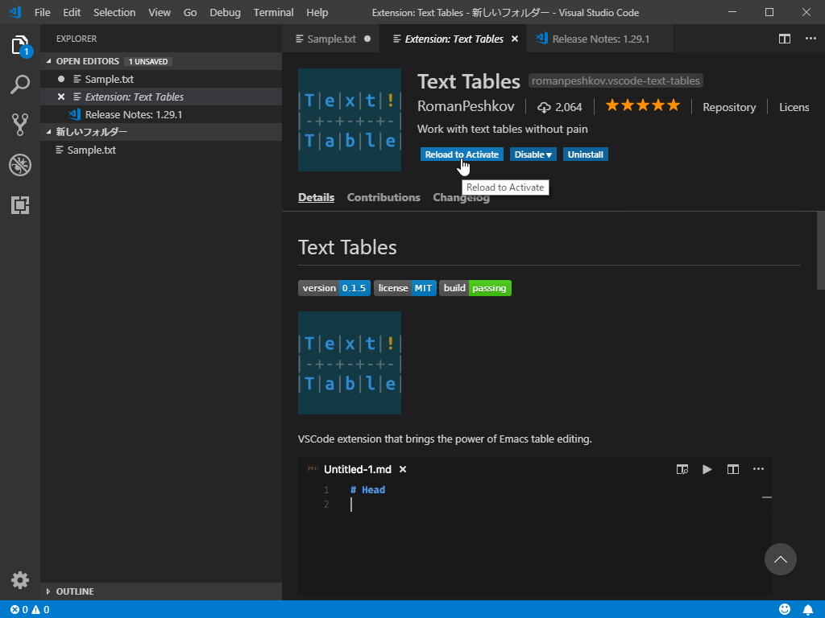
Task: Open the extension's Repository link
Action: click(x=728, y=106)
